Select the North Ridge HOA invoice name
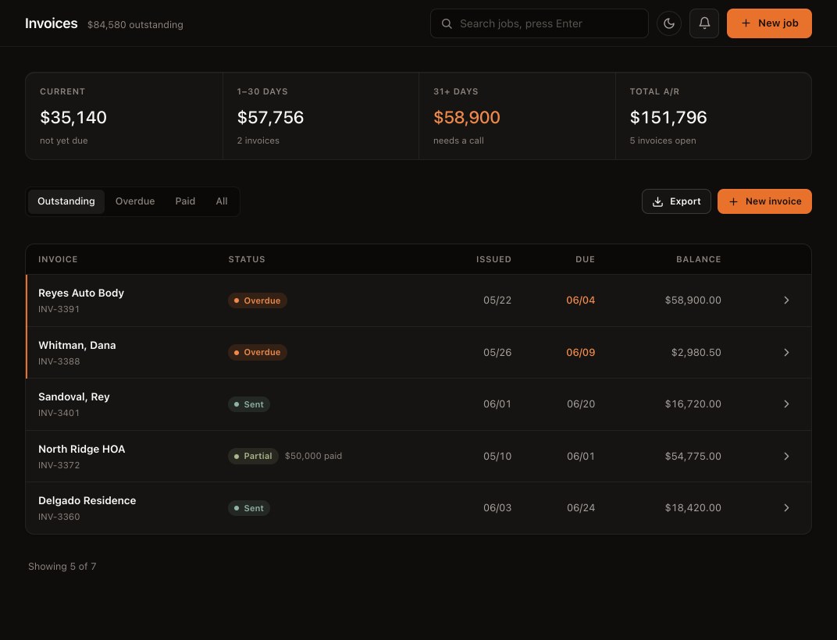 82,450
